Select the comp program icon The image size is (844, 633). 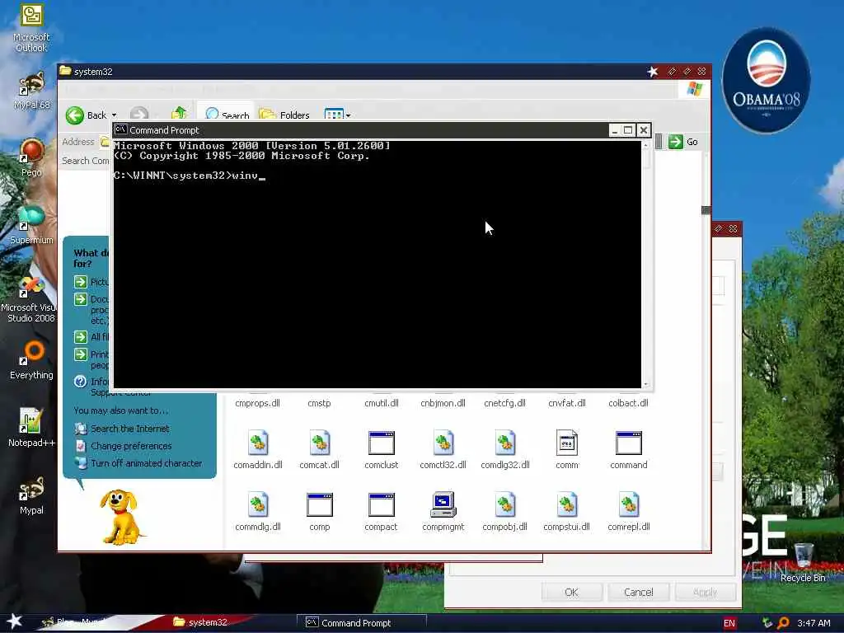320,505
